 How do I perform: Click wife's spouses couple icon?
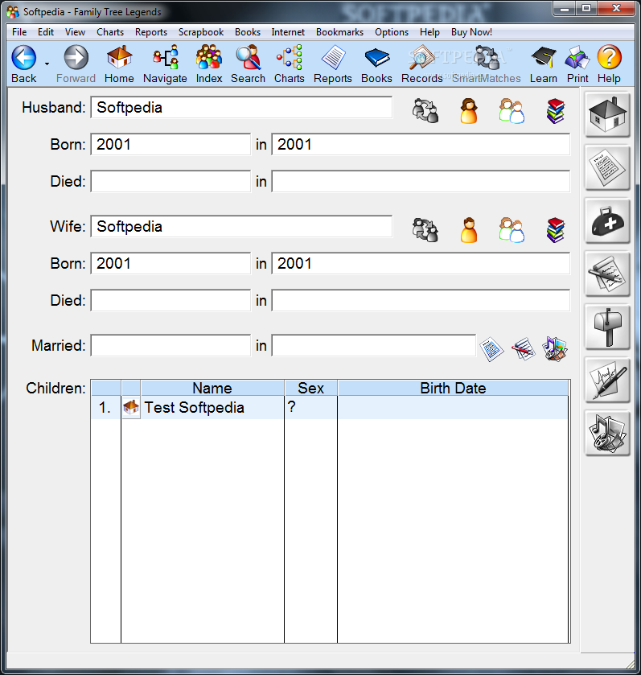[512, 230]
